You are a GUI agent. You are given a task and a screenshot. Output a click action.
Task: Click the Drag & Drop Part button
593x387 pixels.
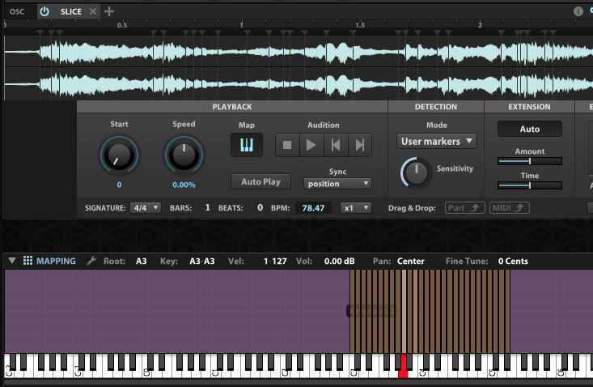[465, 208]
